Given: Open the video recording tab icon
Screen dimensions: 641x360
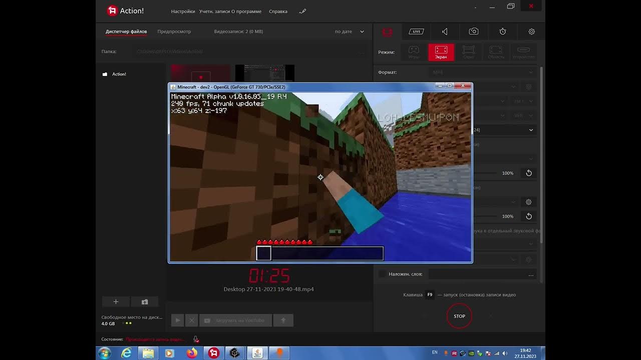Looking at the screenshot, I should (387, 31).
